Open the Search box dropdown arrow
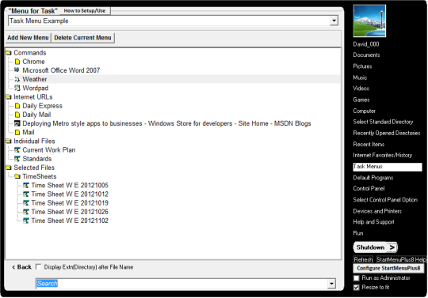This screenshot has height=298, width=428. 331,284
